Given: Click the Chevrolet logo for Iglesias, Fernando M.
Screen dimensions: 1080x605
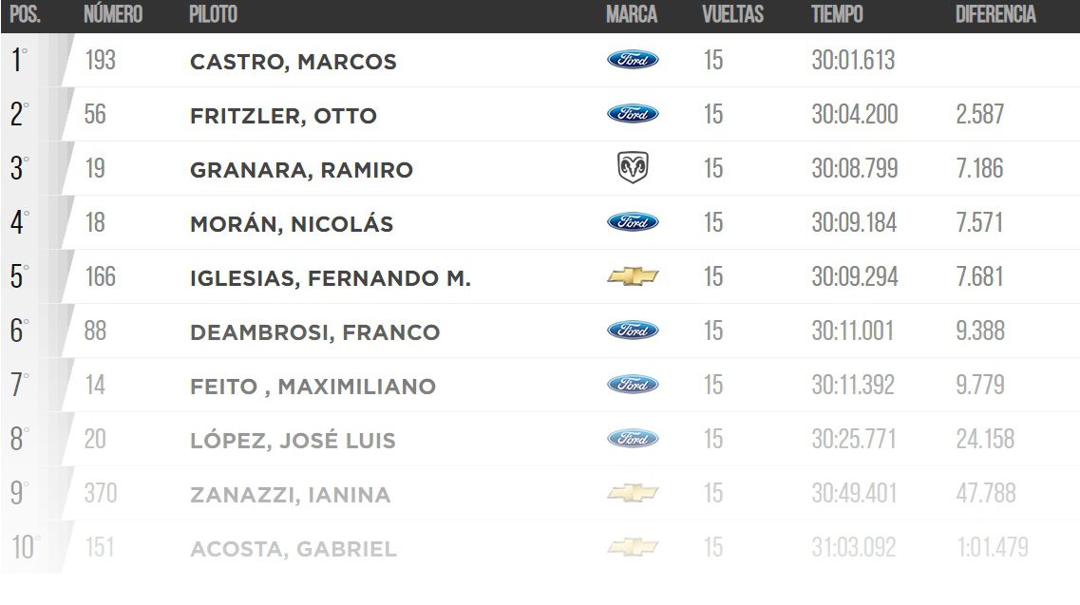Looking at the screenshot, I should click(x=633, y=277).
